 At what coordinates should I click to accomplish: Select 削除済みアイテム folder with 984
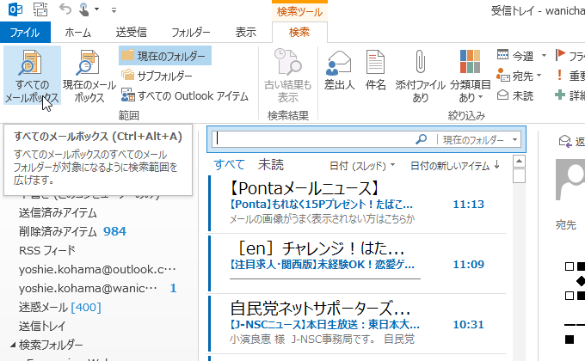pyautogui.click(x=72, y=231)
